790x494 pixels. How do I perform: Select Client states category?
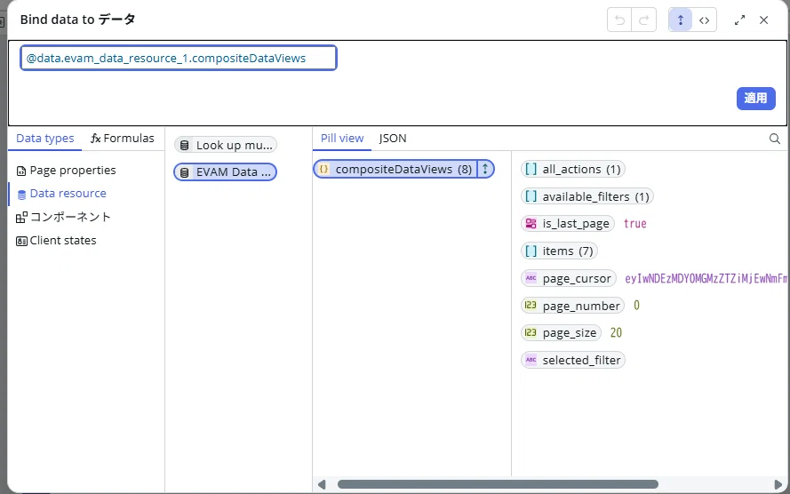point(56,241)
